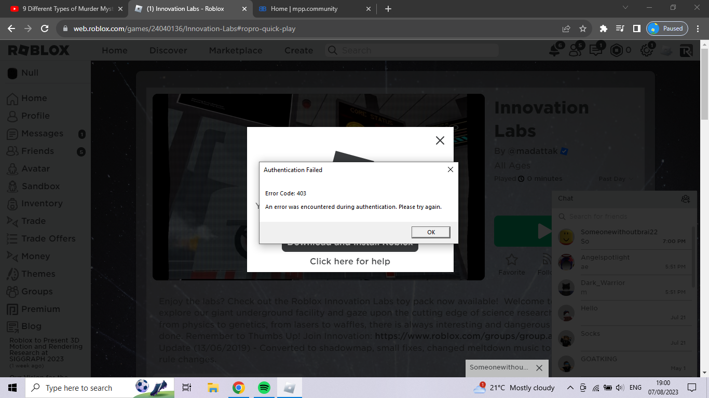Open the SIGGRAPH 2023 blog post link
Viewport: 709px width, 398px height.
click(x=46, y=349)
